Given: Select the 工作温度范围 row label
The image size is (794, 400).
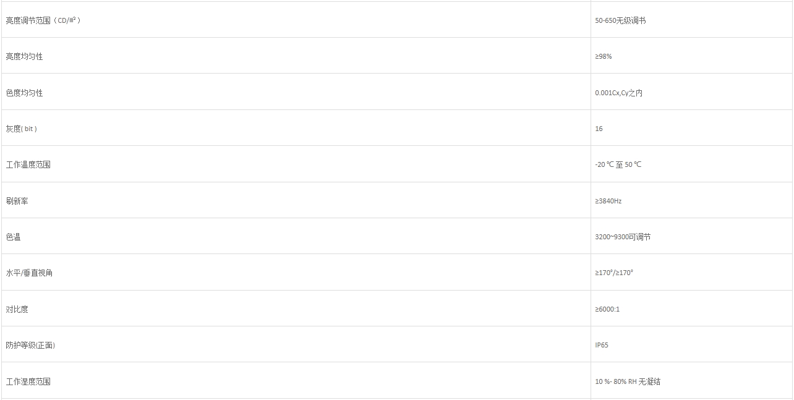Looking at the screenshot, I should (28, 164).
